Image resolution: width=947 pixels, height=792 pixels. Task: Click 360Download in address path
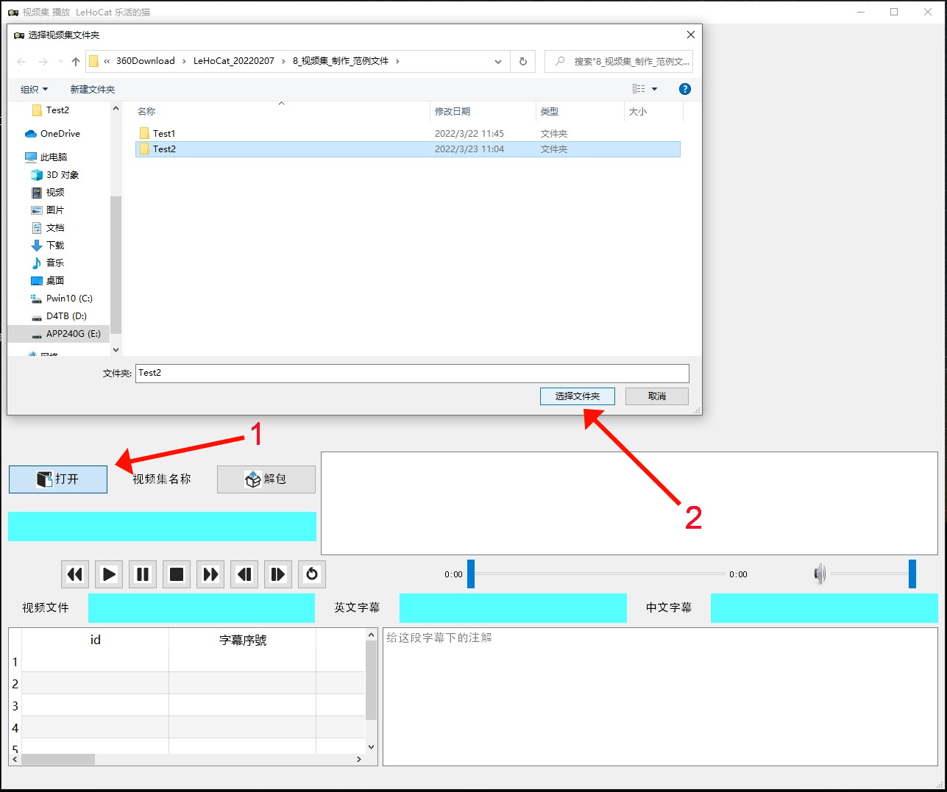[x=146, y=61]
